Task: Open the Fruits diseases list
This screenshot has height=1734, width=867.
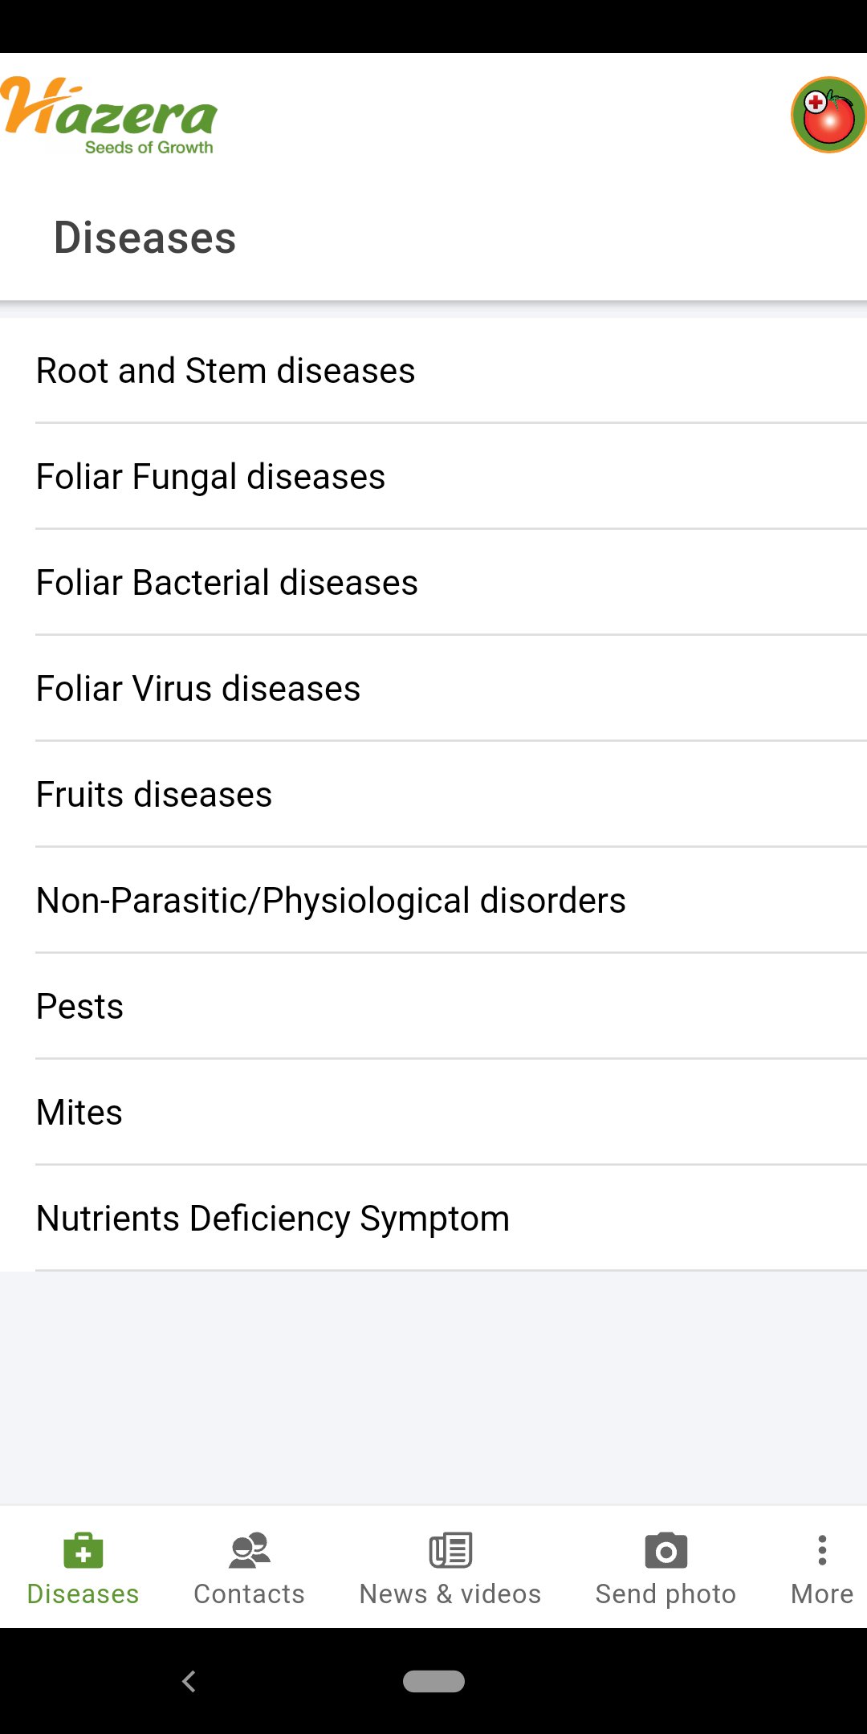Action: pos(154,795)
